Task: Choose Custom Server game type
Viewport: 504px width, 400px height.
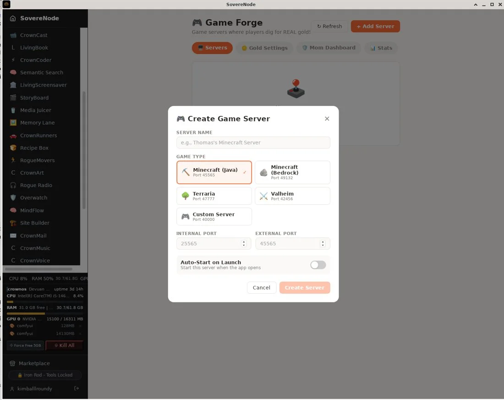Action: point(214,217)
